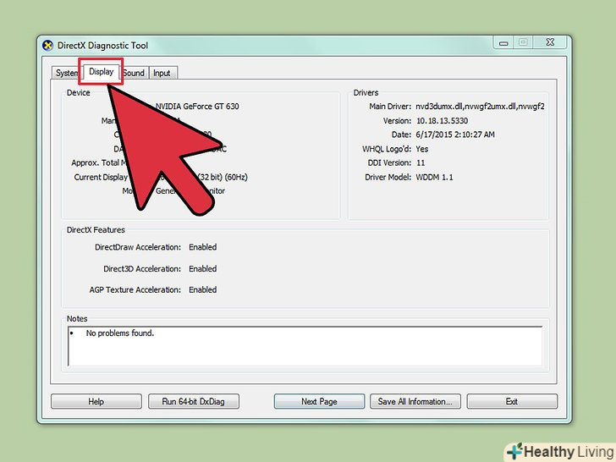Select 'No problems found.' note text
This screenshot has height=462, width=616.
point(120,333)
